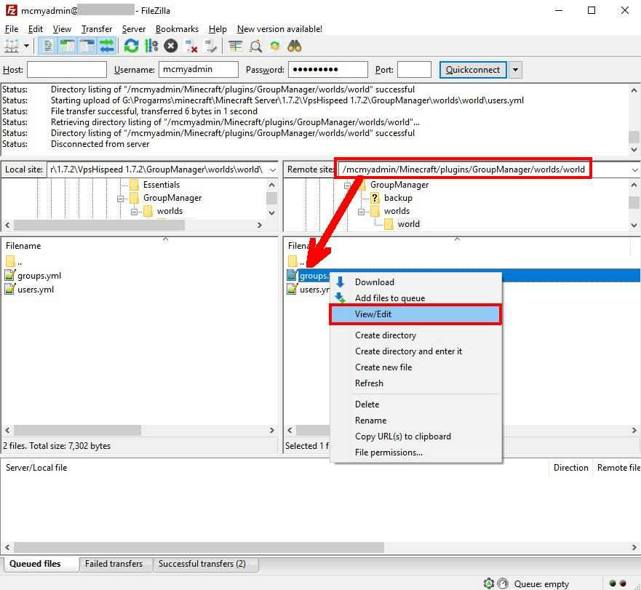Click speed limits status bar icon
The image size is (641, 590).
503,583
